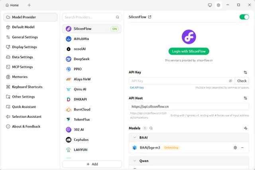
Task: Search models with the magnifier icon
Action: [151, 128]
